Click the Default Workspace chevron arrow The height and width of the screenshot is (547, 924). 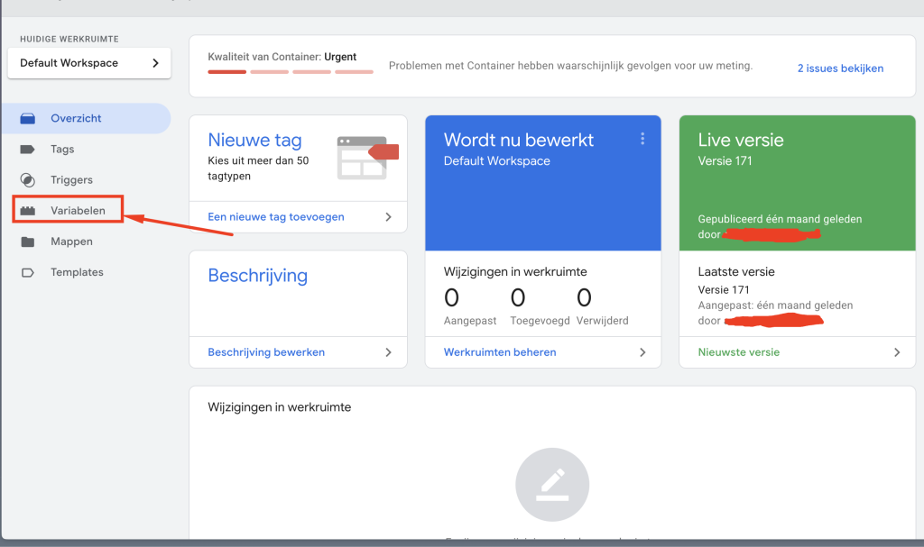pos(155,63)
